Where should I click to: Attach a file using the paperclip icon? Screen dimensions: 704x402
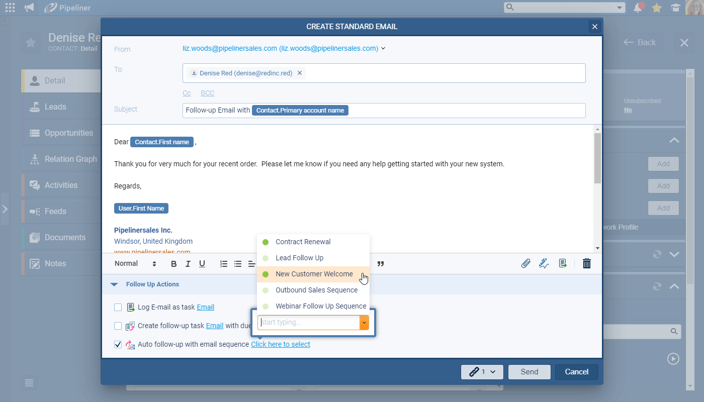(526, 263)
